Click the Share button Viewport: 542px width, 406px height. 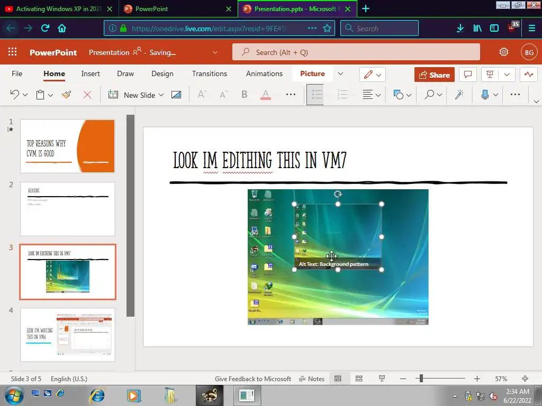point(435,75)
